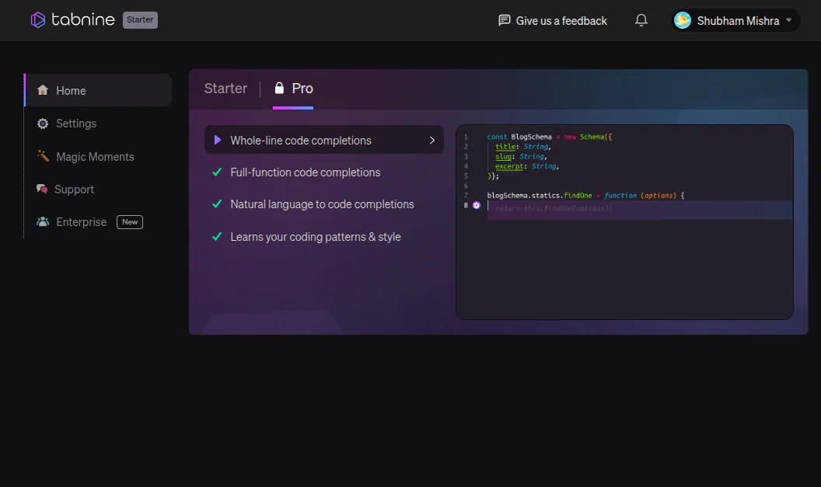The width and height of the screenshot is (821, 487).
Task: Click the feedback chat bubble icon
Action: pos(505,20)
